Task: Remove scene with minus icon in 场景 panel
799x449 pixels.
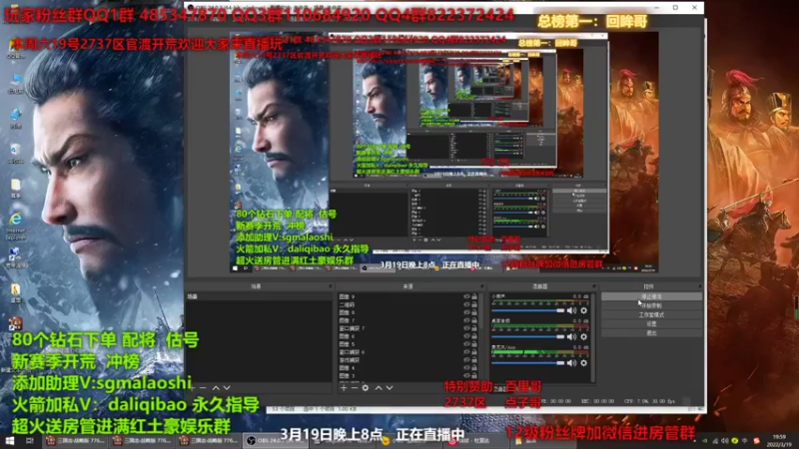Action: coord(203,388)
